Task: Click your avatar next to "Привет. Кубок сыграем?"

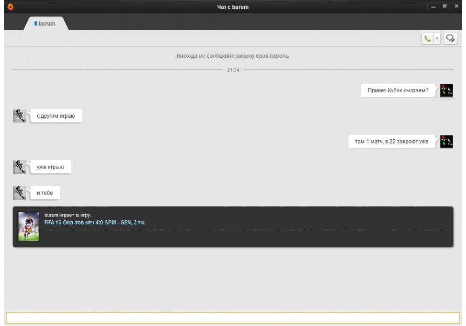Action: pos(446,90)
